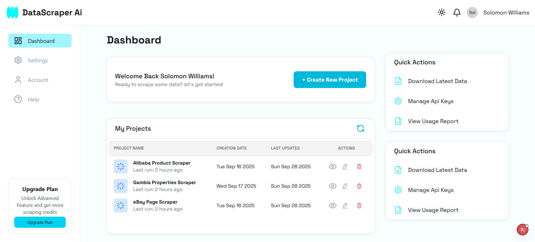View the Alibaba Product Scraper project
Image resolution: width=535 pixels, height=242 pixels.
(333, 167)
